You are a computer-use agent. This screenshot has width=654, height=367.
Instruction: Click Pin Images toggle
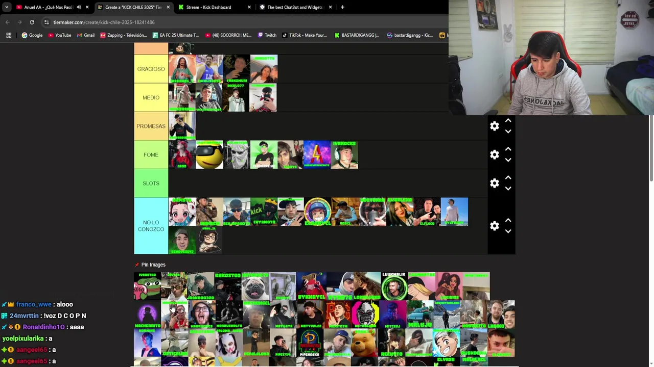[150, 265]
